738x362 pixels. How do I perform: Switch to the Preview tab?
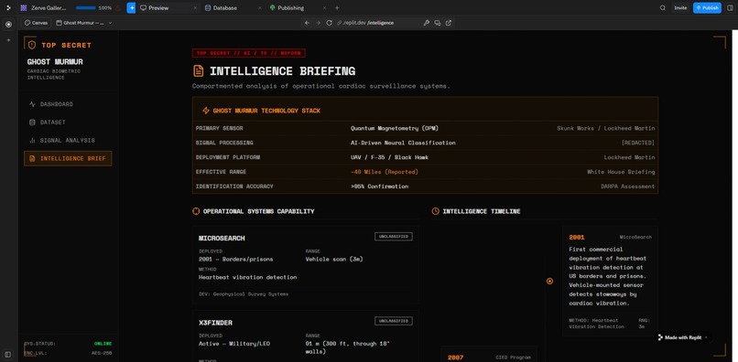coord(168,8)
